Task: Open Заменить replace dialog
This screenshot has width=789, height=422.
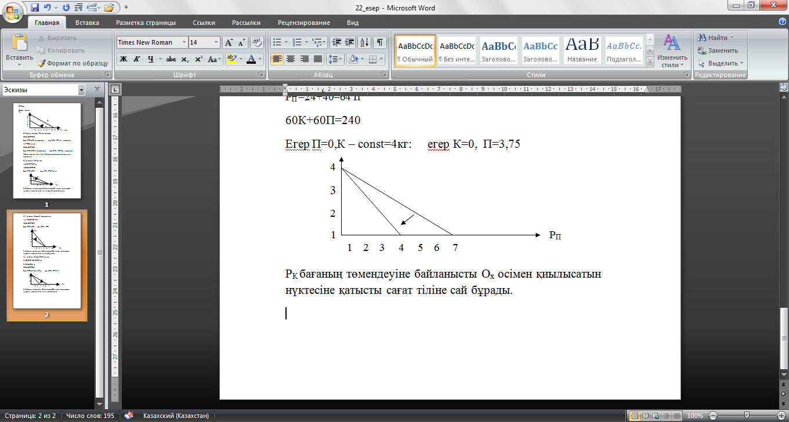Action: pos(717,50)
